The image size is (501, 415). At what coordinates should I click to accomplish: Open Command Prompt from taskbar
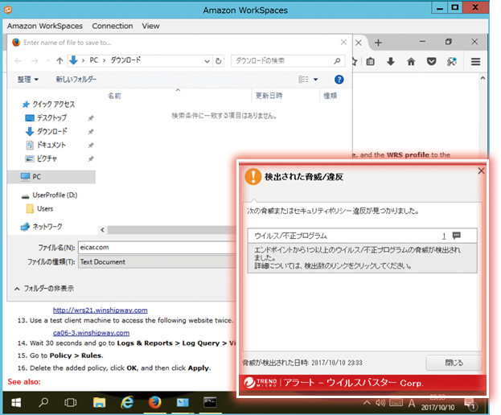point(210,403)
